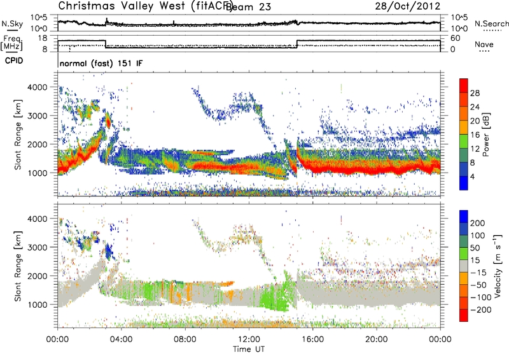Click the date '28/Oct/2012'
This screenshot has width=509, height=353.
tap(408, 6)
